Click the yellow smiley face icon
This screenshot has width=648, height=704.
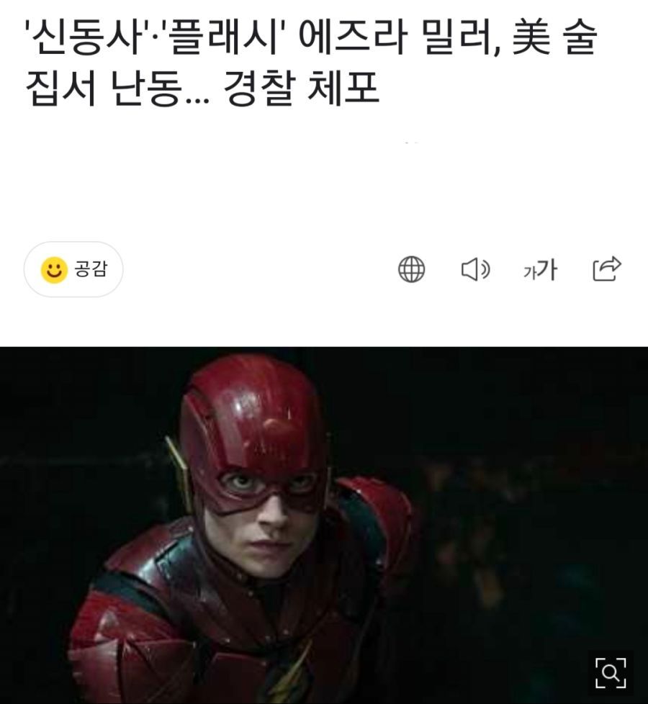coord(54,270)
